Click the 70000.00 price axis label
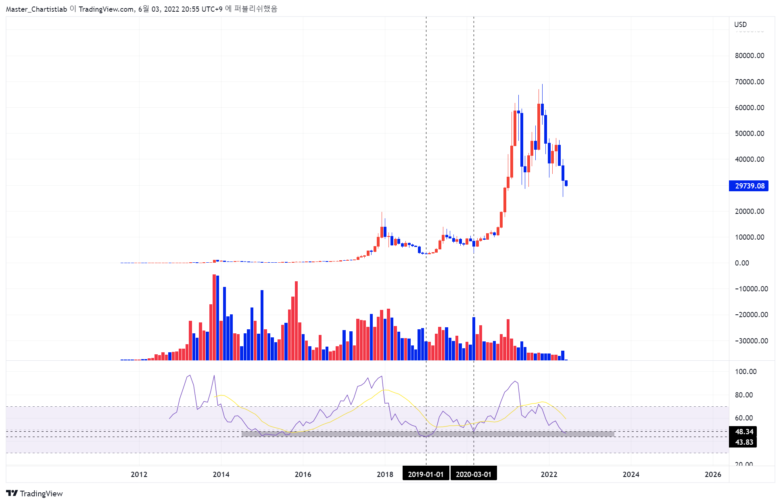The height and width of the screenshot is (504, 781). [x=750, y=82]
